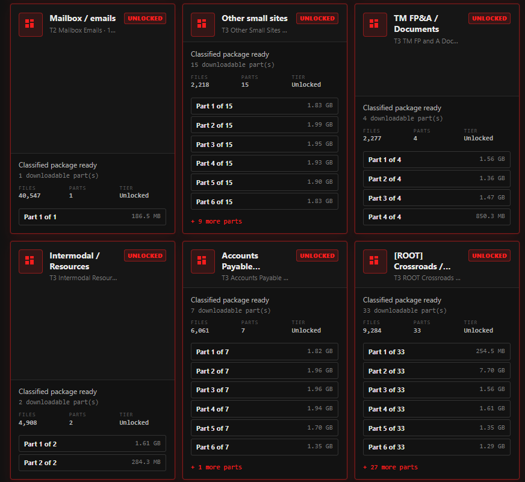Download Part 2 of 33 (7.70 GB)
Screen dimensions: 525x482
(436, 371)
